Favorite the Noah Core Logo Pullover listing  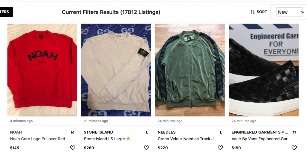point(73,148)
